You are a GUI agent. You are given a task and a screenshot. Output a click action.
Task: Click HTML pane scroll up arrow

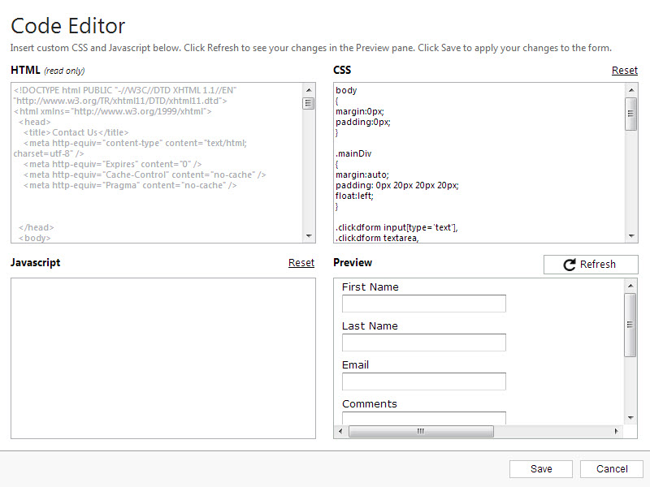[x=309, y=90]
